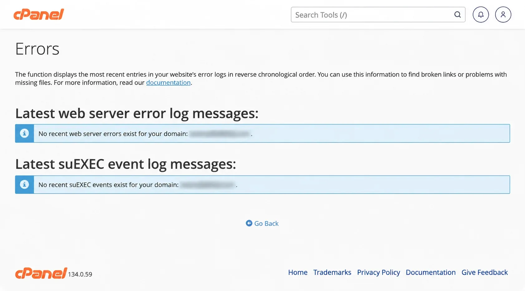This screenshot has width=525, height=291.
Task: Click the version number 134.0.59
Action: [x=80, y=274]
